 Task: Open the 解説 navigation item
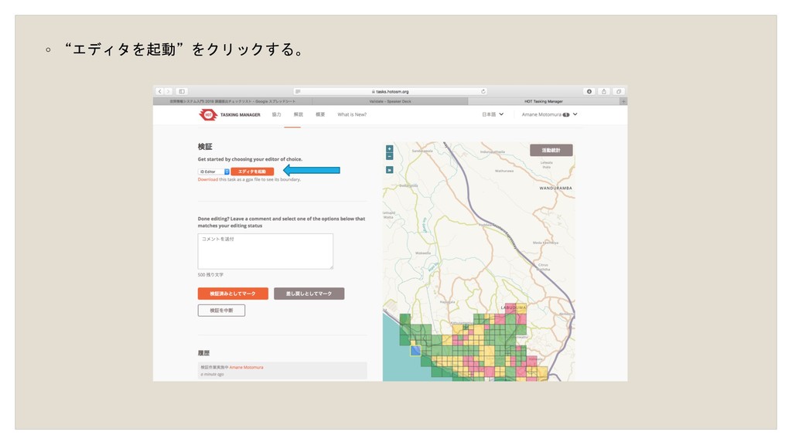point(299,114)
